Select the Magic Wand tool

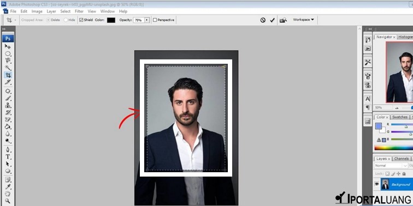coord(8,68)
